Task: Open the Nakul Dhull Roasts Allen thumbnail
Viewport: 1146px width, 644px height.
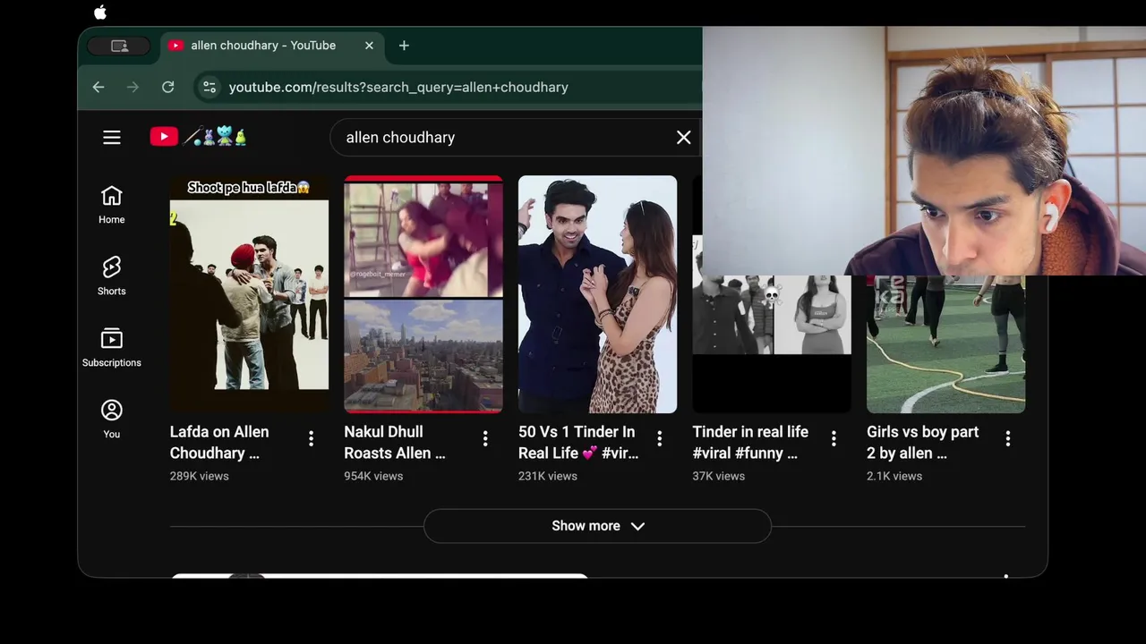Action: coord(423,294)
